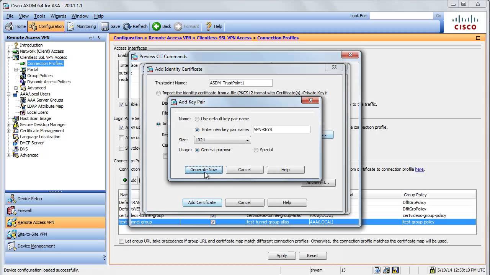Click Advanced... button in identity dialog

[318, 183]
